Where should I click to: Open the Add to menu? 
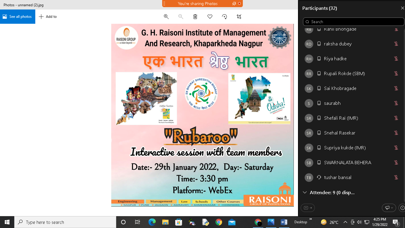(x=48, y=17)
